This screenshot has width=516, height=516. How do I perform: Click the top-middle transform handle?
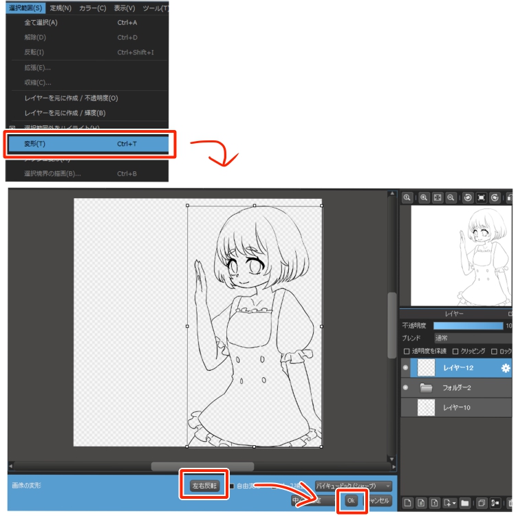[x=255, y=205]
